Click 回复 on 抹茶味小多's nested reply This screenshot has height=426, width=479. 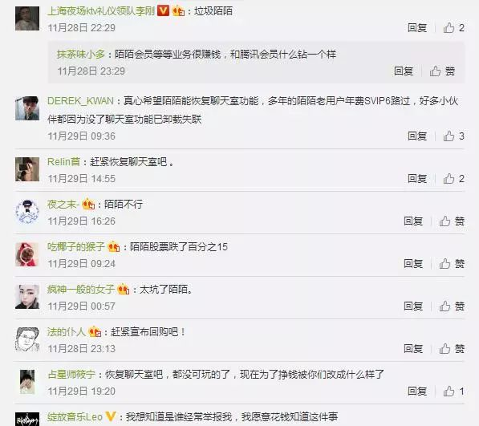pos(404,71)
